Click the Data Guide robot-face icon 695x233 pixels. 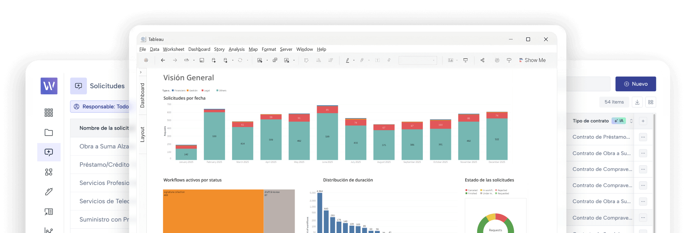coord(497,60)
